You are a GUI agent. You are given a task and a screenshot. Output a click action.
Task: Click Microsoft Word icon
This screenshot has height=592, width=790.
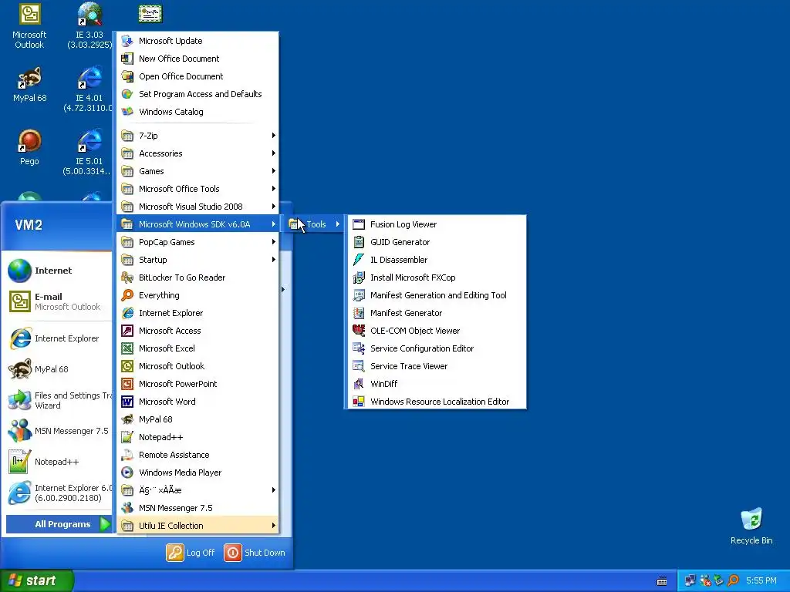[x=127, y=402]
